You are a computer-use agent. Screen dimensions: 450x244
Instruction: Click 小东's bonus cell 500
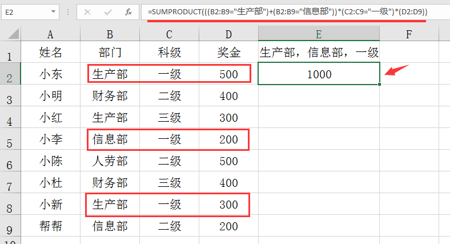(x=229, y=74)
